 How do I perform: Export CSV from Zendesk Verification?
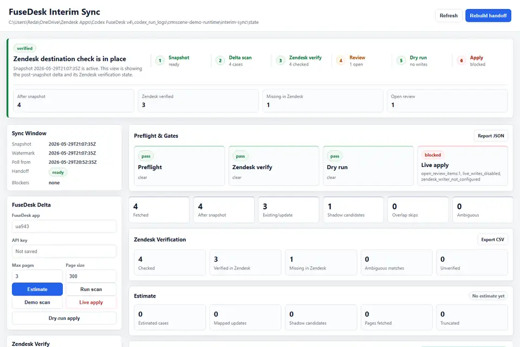click(492, 240)
